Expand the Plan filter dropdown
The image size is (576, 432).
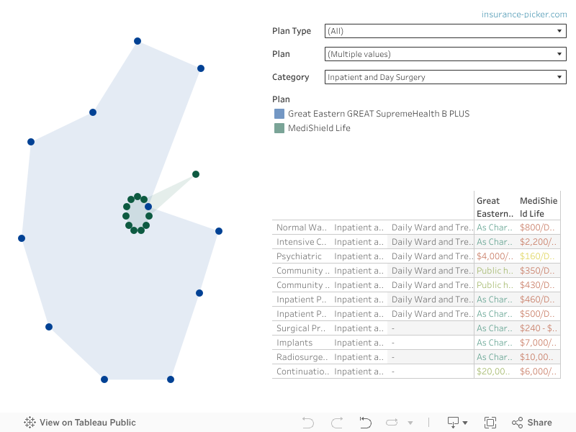[445, 54]
